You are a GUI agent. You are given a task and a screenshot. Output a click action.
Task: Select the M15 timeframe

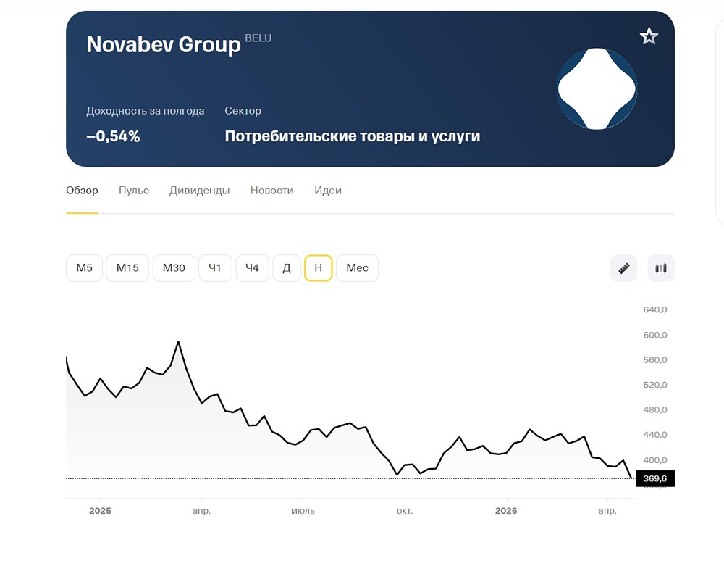click(127, 268)
